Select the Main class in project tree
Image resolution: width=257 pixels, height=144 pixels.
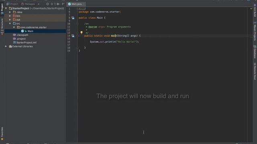click(x=35, y=31)
